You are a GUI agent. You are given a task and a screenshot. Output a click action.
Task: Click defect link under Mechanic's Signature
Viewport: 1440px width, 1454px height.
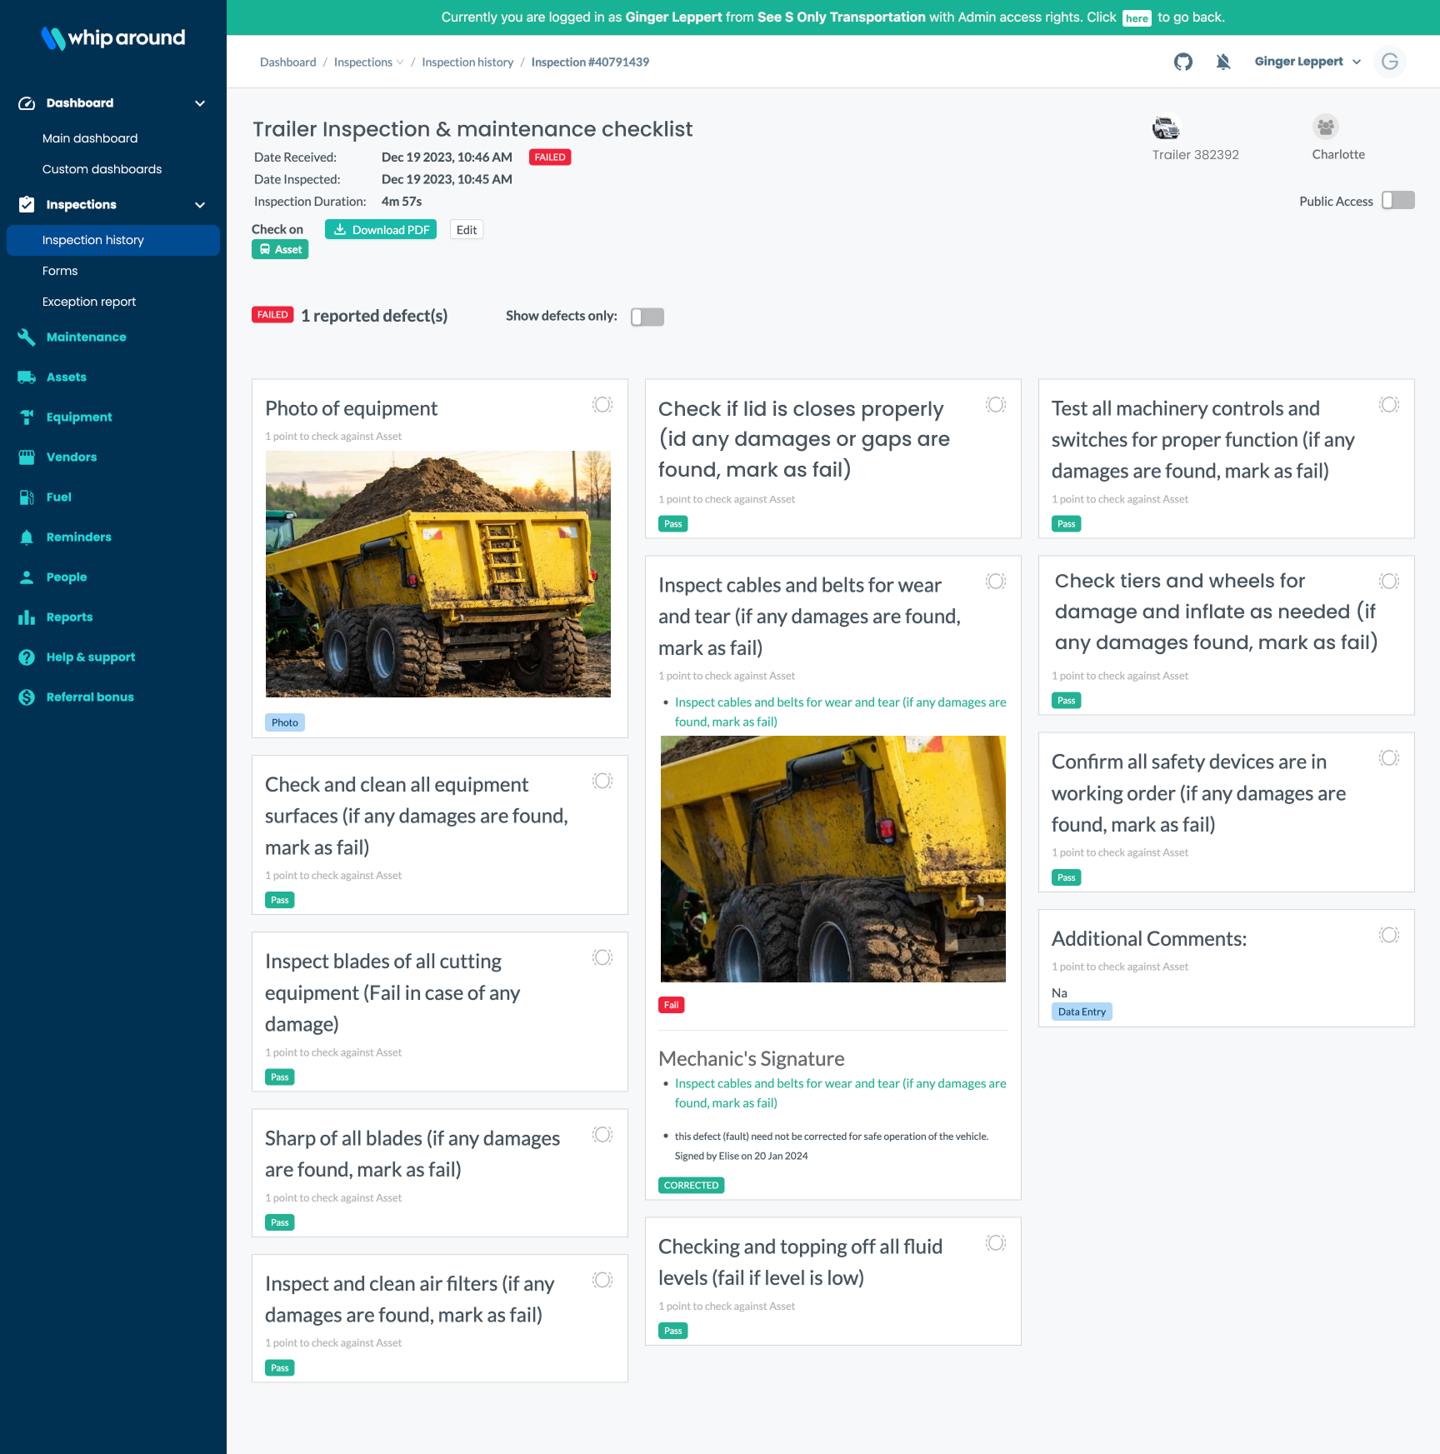[x=840, y=1093]
